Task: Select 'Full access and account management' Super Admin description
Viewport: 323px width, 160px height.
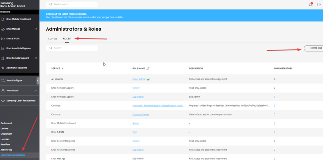Action: (x=208, y=79)
